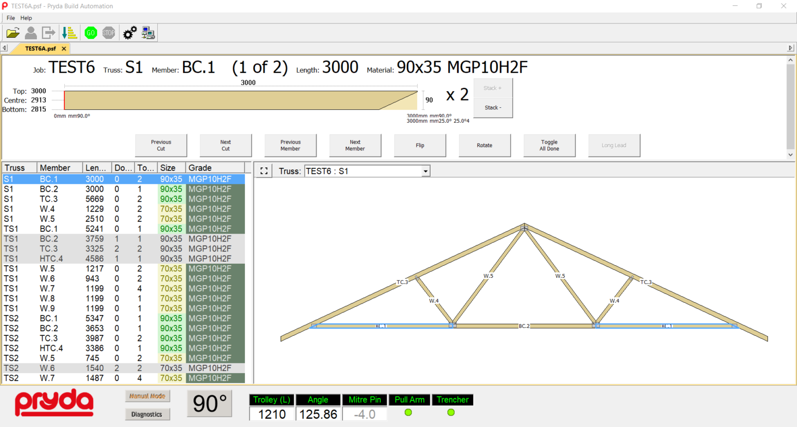
Task: Click the networked computers icon
Action: [148, 33]
